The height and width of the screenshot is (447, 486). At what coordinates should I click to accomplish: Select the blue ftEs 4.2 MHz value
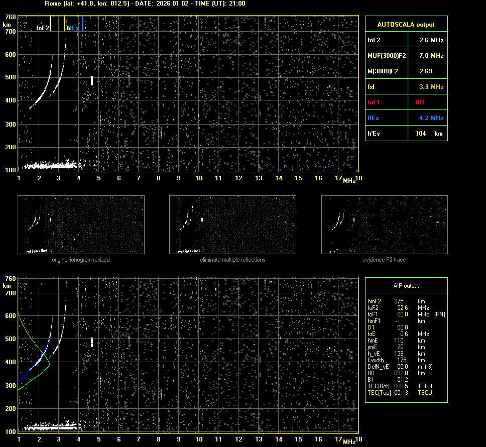coord(431,118)
